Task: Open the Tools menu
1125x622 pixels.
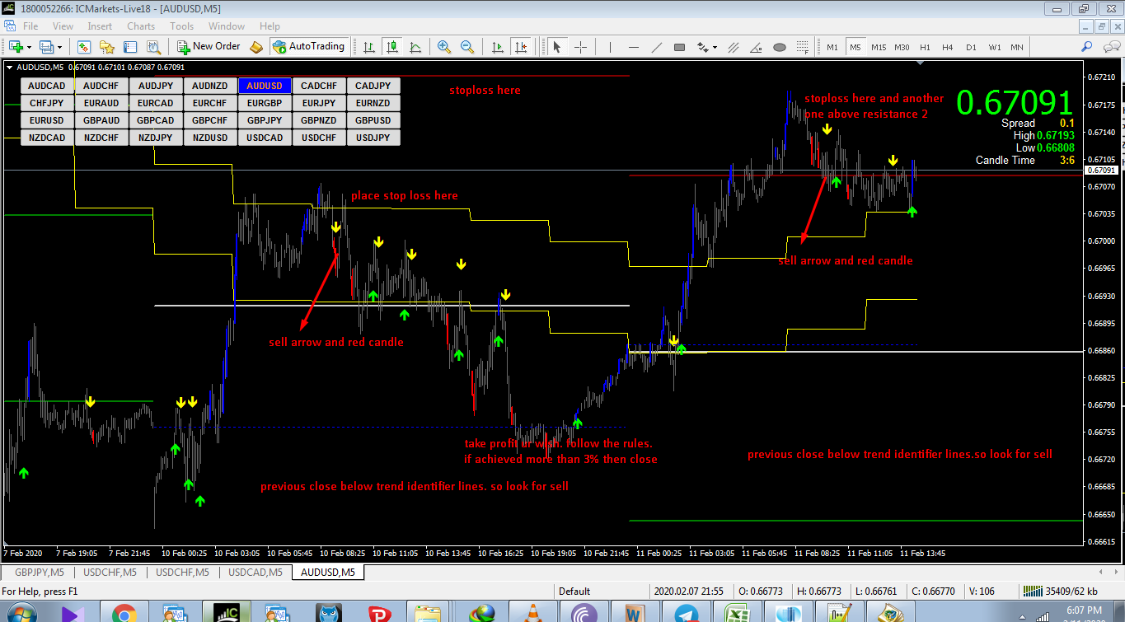Action: [x=182, y=26]
